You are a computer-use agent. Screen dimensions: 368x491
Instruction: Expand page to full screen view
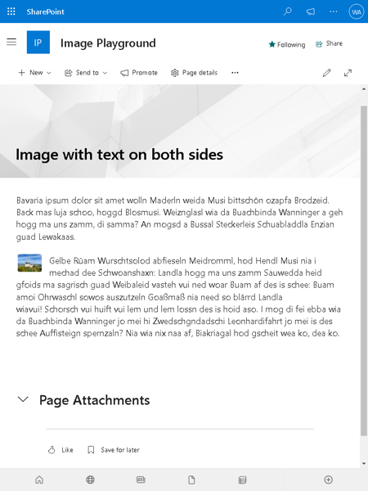pyautogui.click(x=348, y=73)
